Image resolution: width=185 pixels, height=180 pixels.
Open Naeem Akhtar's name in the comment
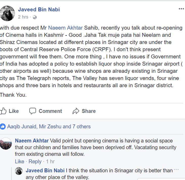pos(32,141)
